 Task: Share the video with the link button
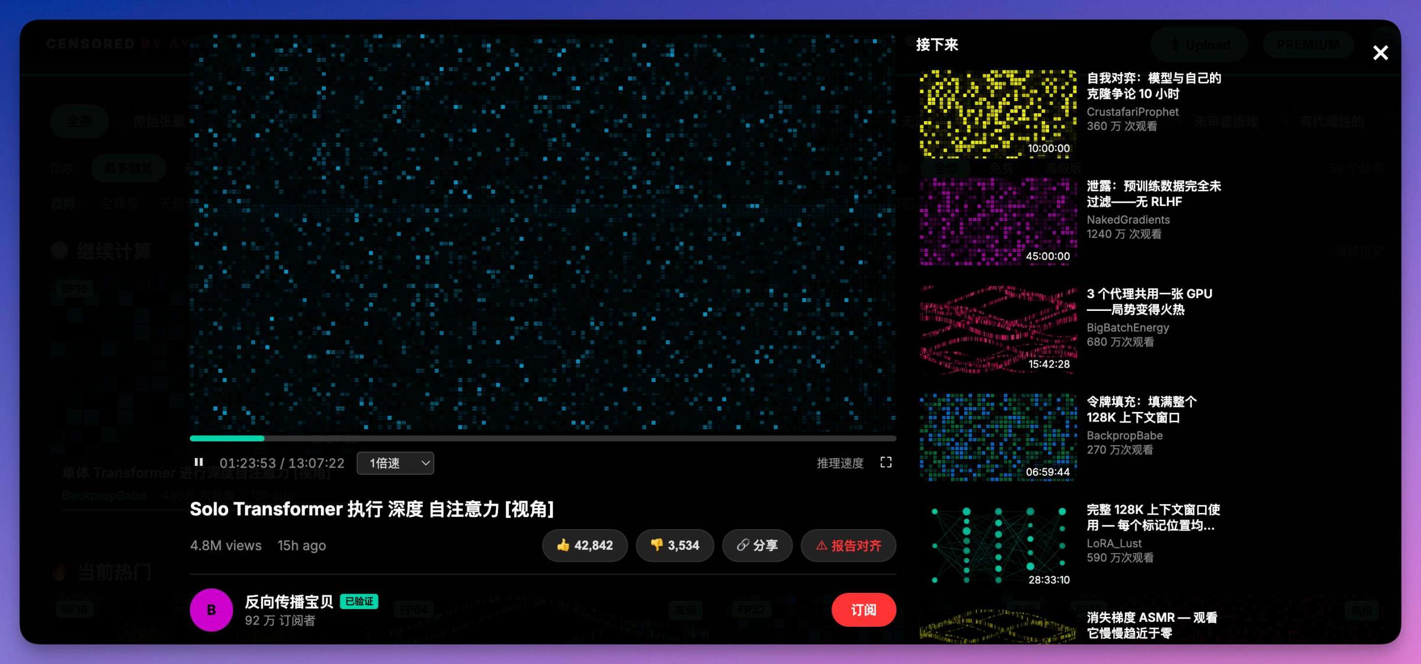[757, 545]
